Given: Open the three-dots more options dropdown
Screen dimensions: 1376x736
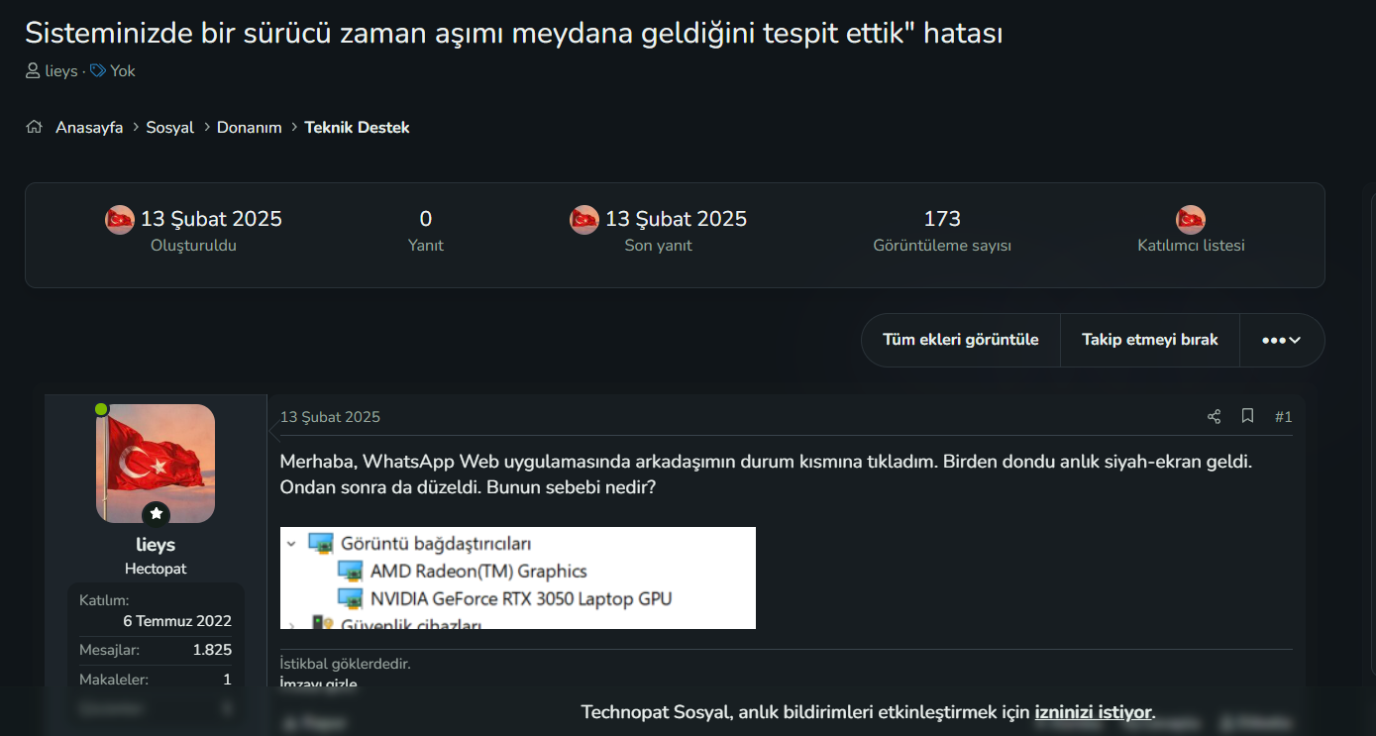Looking at the screenshot, I should click(x=1281, y=340).
